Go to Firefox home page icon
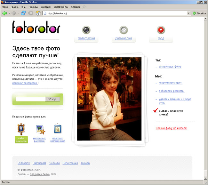This screenshot has height=185, width=208. click(38, 13)
